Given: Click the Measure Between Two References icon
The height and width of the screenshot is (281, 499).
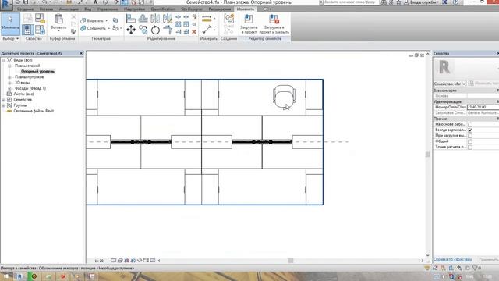Looking at the screenshot, I should (x=207, y=30).
